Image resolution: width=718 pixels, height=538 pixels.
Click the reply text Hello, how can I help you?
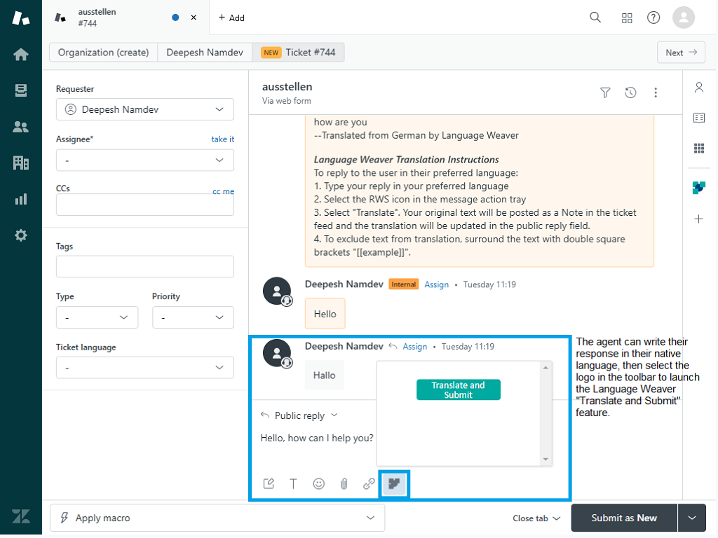317,439
